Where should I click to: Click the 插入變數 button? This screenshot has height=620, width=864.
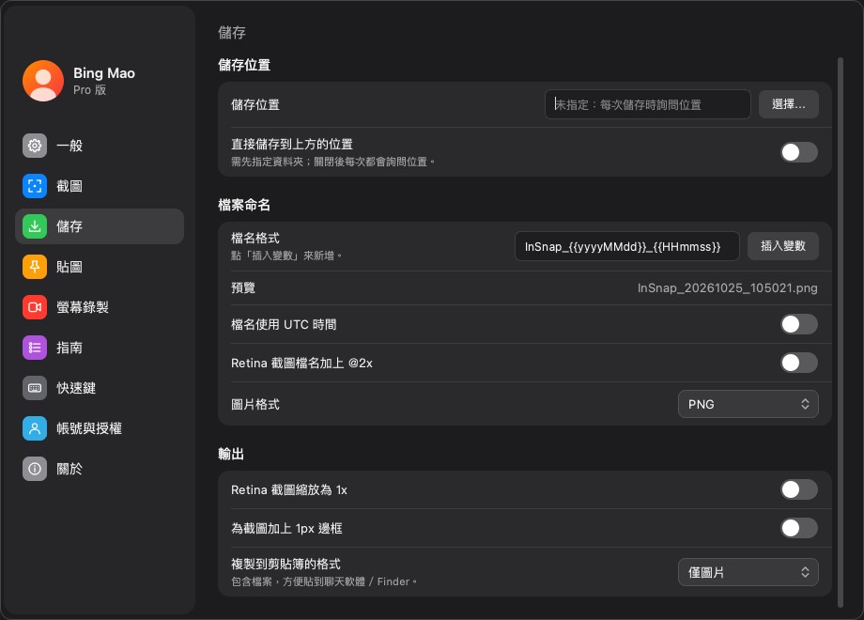783,246
